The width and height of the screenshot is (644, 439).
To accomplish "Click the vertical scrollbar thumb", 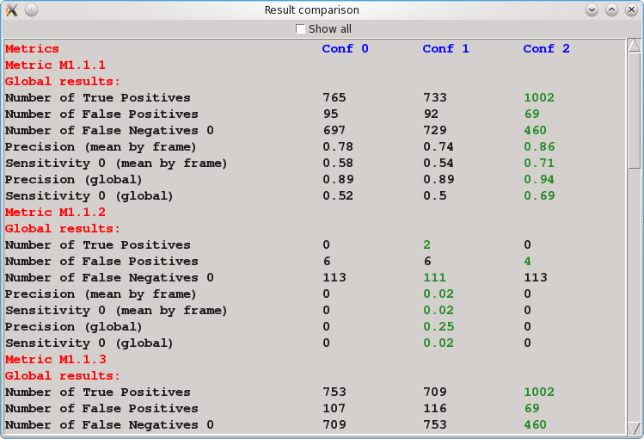I will [634, 110].
